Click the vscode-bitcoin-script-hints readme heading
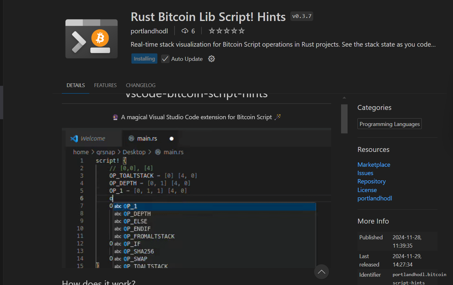This screenshot has height=285, width=453. [196, 96]
